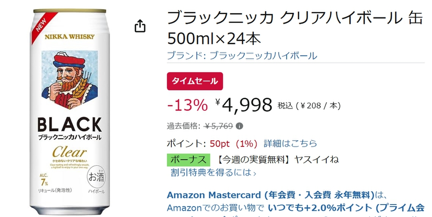Click the product title ブラックニッカ クリアハイボール

click(284, 18)
